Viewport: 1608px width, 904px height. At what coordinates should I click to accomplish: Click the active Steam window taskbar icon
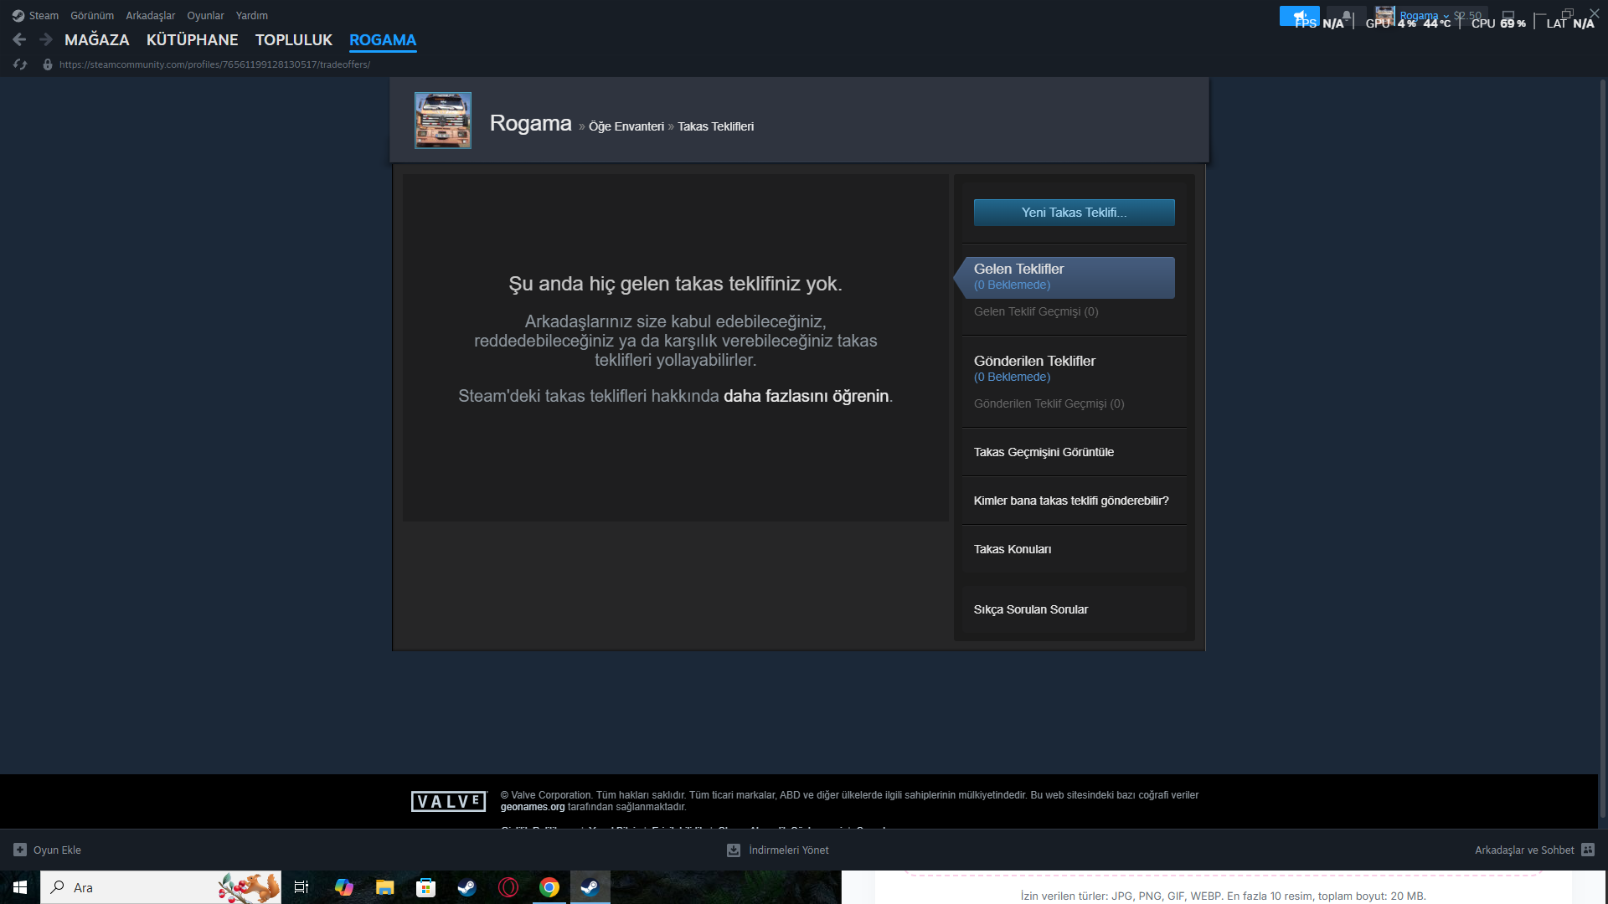(x=590, y=887)
